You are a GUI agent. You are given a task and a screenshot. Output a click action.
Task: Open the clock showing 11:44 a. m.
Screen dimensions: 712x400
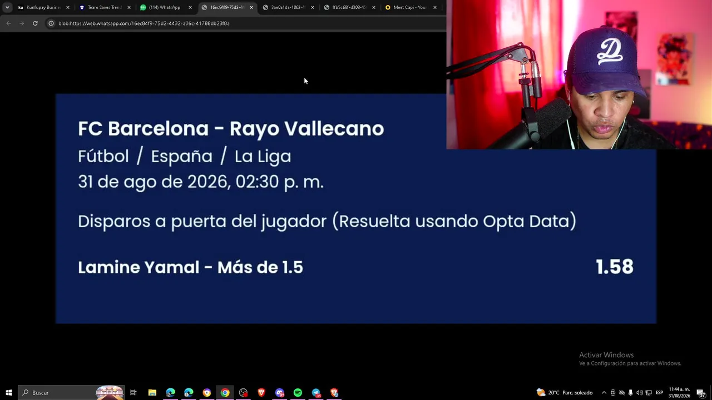679,393
